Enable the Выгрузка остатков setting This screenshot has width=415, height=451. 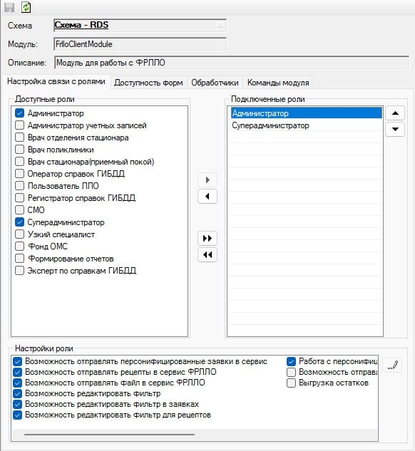pyautogui.click(x=291, y=383)
